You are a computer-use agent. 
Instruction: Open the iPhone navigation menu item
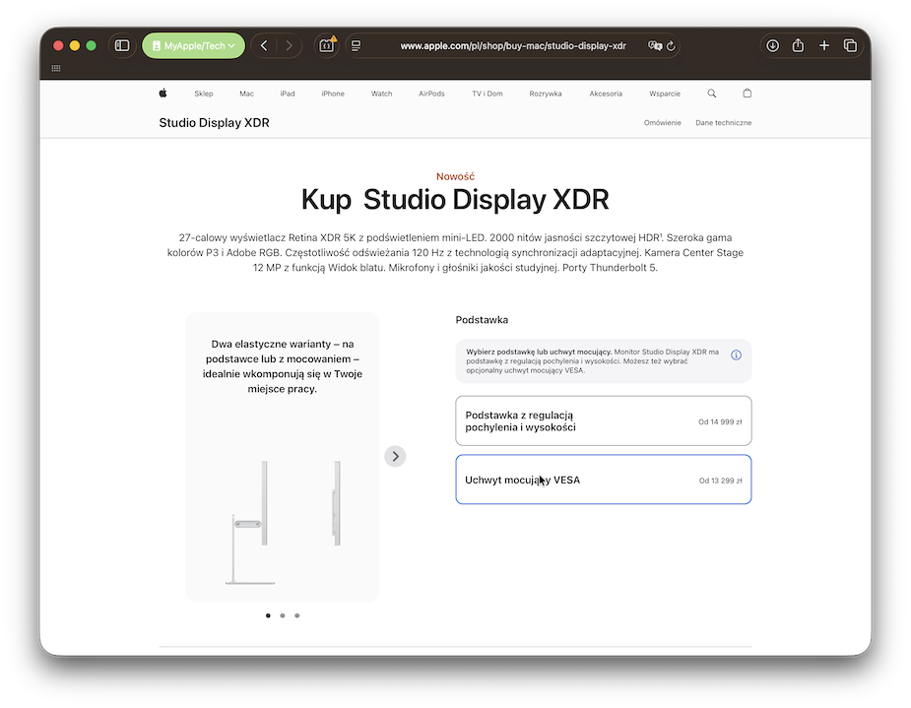[x=333, y=94]
